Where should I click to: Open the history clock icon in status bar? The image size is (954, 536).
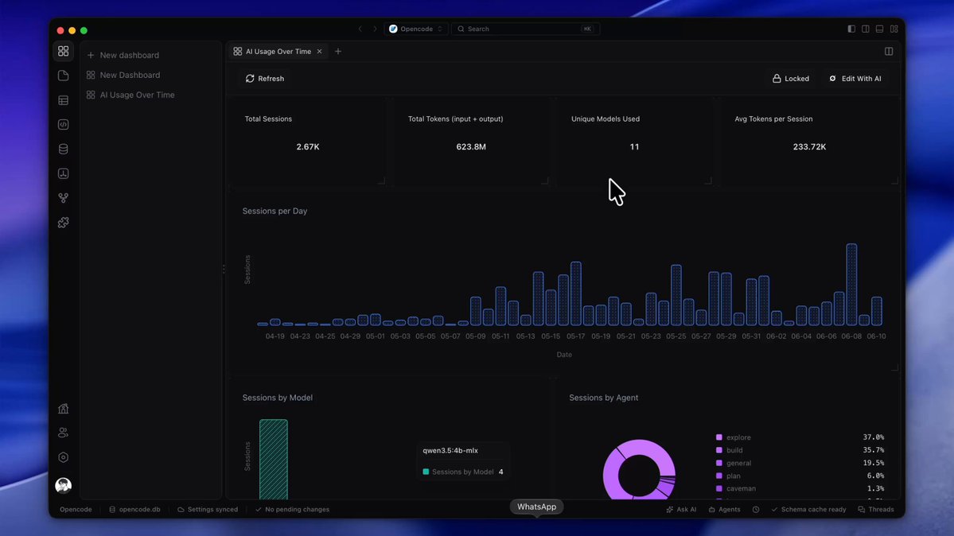tap(756, 510)
